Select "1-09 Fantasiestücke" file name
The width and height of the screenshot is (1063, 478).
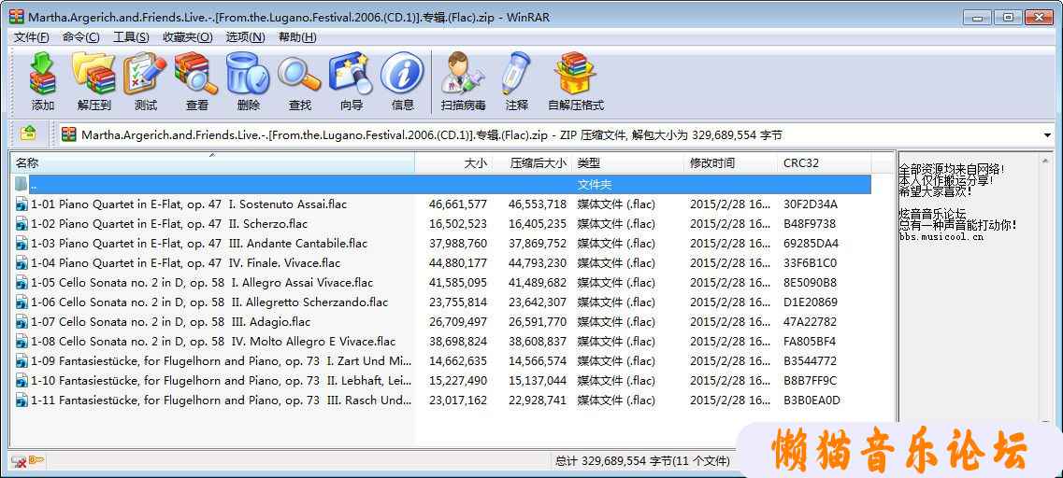point(221,361)
